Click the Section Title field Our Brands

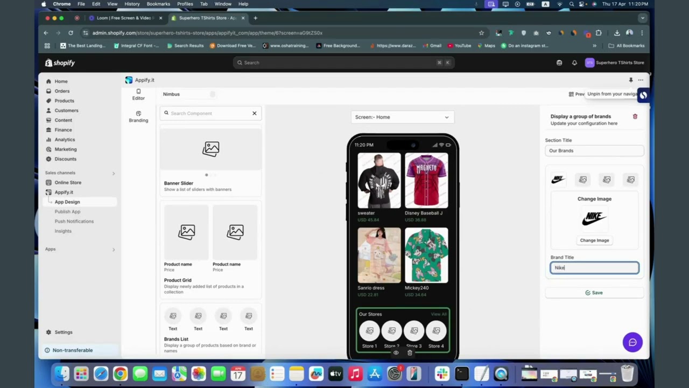pos(594,150)
